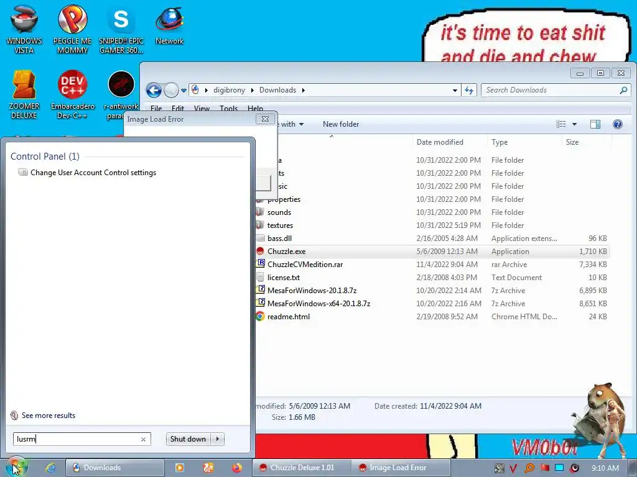Select the Chuzzle.exe application icon
The height and width of the screenshot is (477, 637).
pyautogui.click(x=260, y=252)
